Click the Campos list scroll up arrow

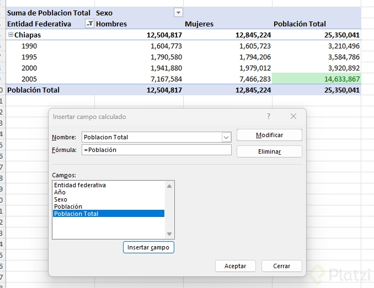(169, 186)
